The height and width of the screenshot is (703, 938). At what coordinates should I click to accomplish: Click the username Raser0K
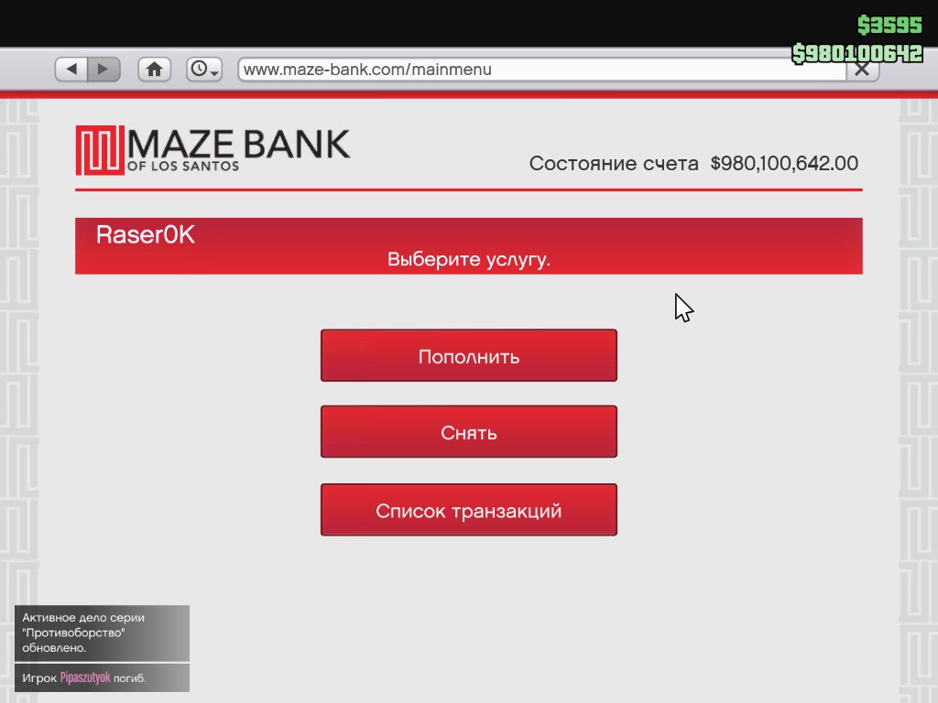tap(146, 235)
